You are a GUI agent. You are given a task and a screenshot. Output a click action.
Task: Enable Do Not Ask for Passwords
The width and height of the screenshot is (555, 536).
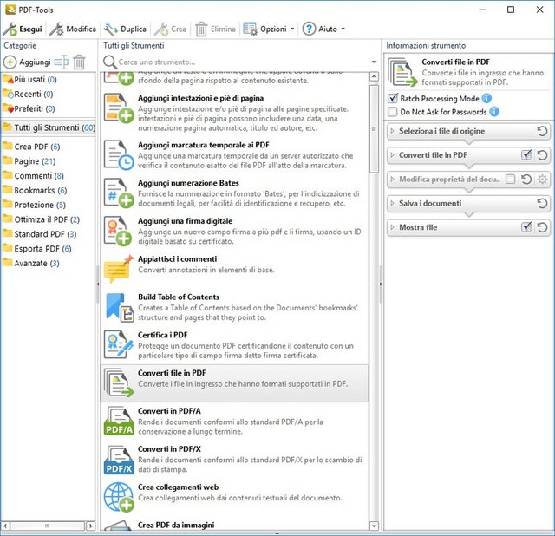pos(393,112)
